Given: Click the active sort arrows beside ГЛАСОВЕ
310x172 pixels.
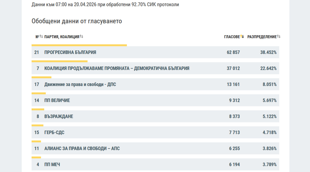Looking at the screenshot, I should (x=242, y=37).
